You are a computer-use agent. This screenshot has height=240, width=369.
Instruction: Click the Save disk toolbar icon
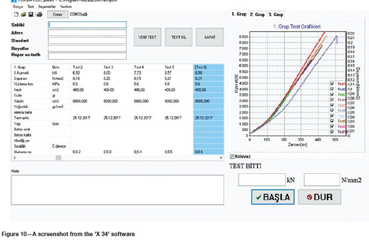(31, 14)
